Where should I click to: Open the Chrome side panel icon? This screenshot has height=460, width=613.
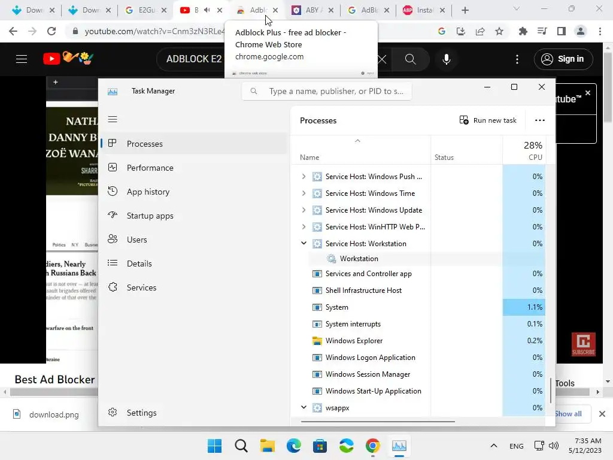point(562,31)
